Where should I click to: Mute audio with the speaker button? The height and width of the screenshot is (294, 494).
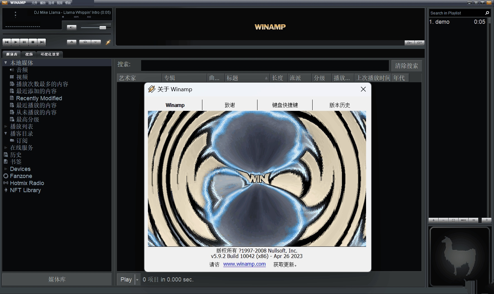coord(72,27)
